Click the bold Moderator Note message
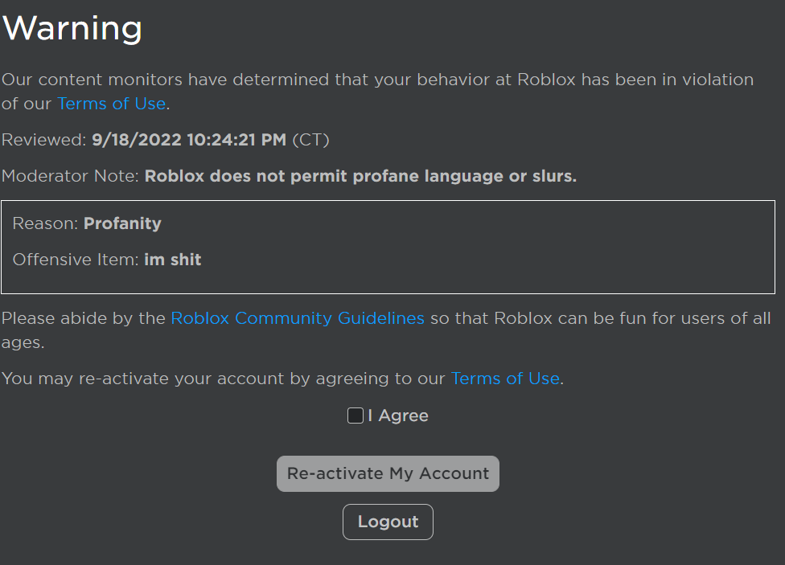The image size is (785, 565). coord(360,176)
